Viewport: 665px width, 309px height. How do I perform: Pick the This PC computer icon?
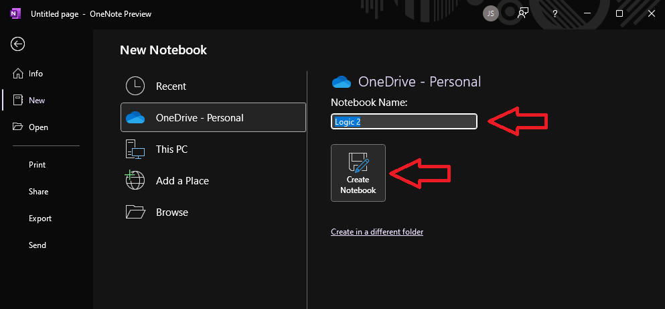pos(135,149)
